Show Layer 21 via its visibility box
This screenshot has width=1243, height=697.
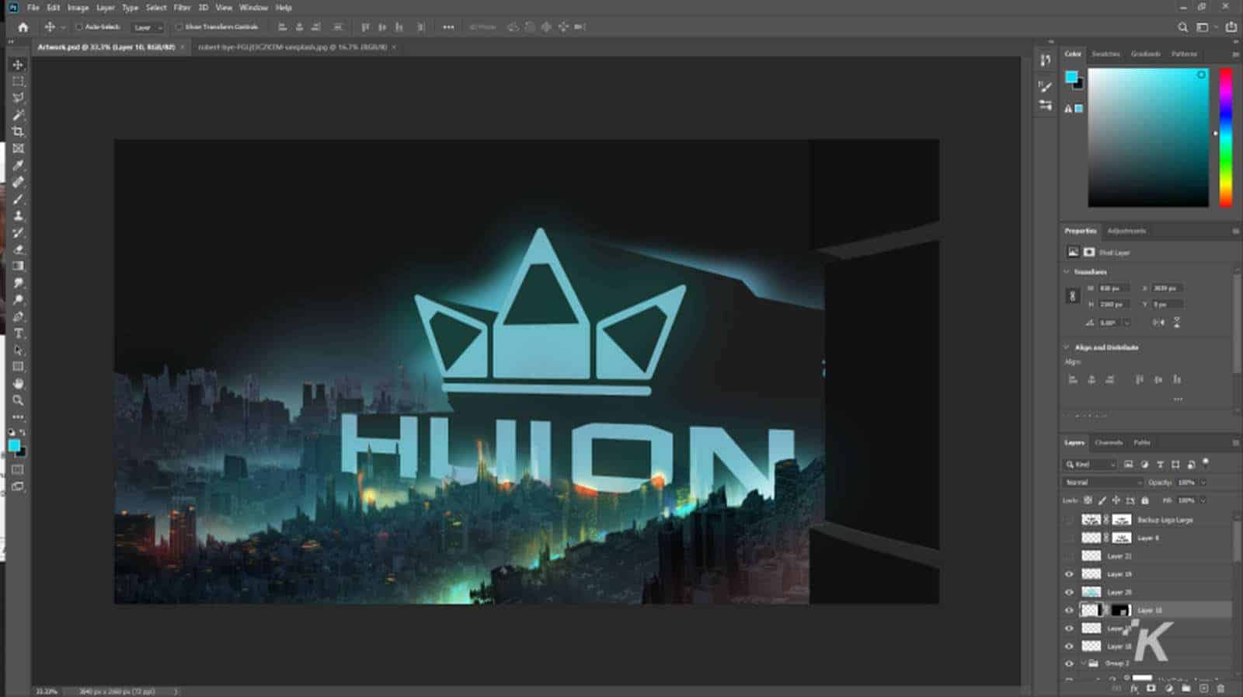click(x=1069, y=556)
